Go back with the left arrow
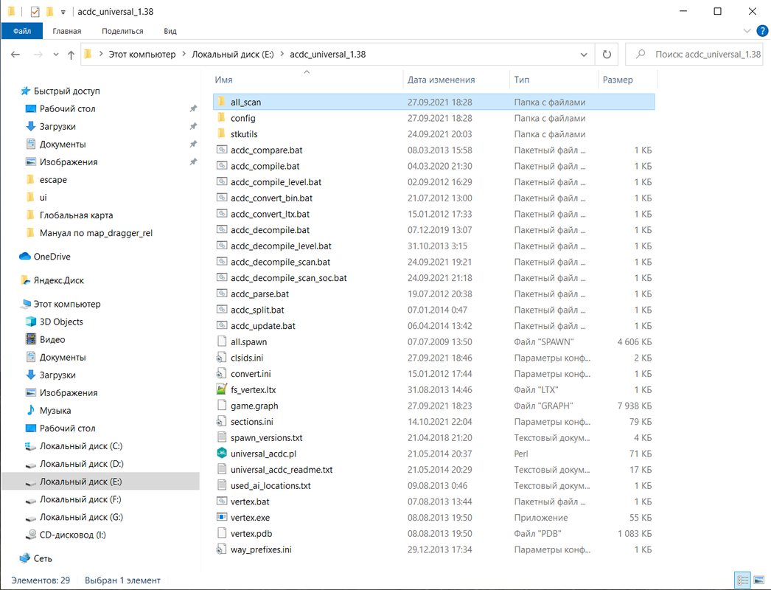The image size is (771, 590). [x=15, y=54]
